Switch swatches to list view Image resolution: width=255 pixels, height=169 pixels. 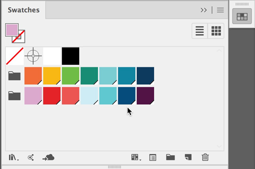pyautogui.click(x=200, y=31)
